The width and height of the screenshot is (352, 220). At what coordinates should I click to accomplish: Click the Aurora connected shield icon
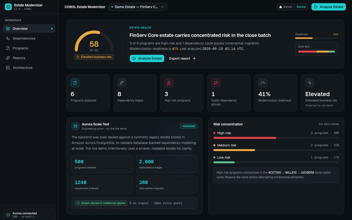pos(8,215)
